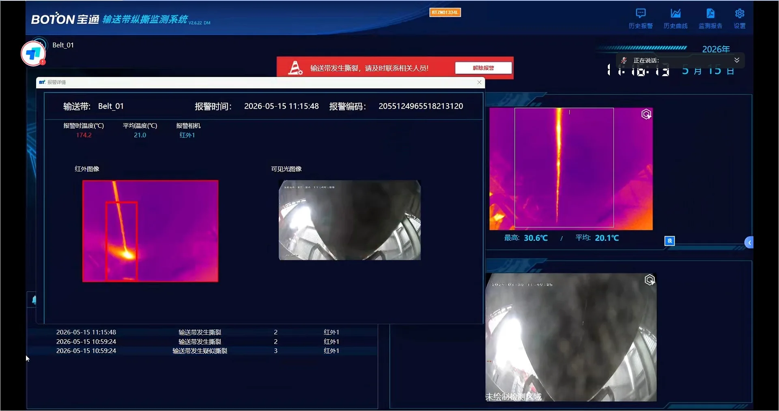Click the BOTON 宝通 logo

coord(65,19)
